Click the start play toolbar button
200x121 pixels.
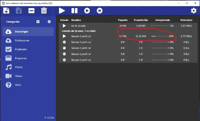pos(62,11)
